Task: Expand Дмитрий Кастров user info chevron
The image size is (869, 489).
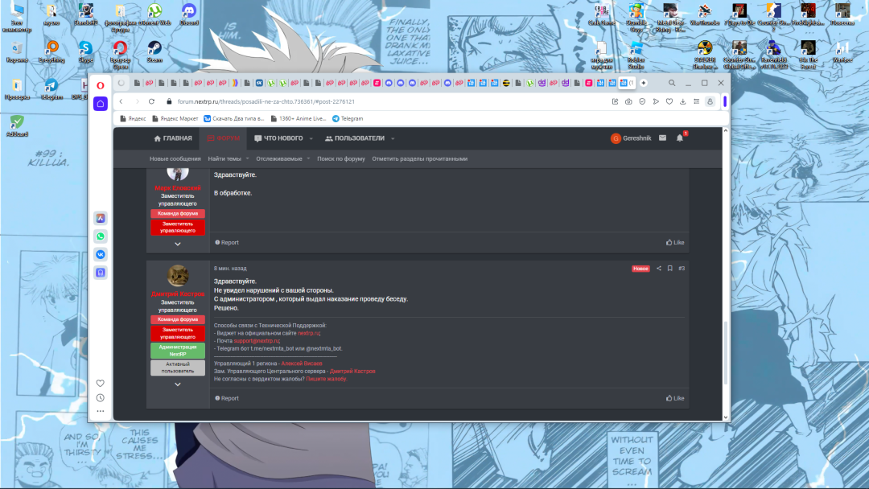Action: coord(177,384)
